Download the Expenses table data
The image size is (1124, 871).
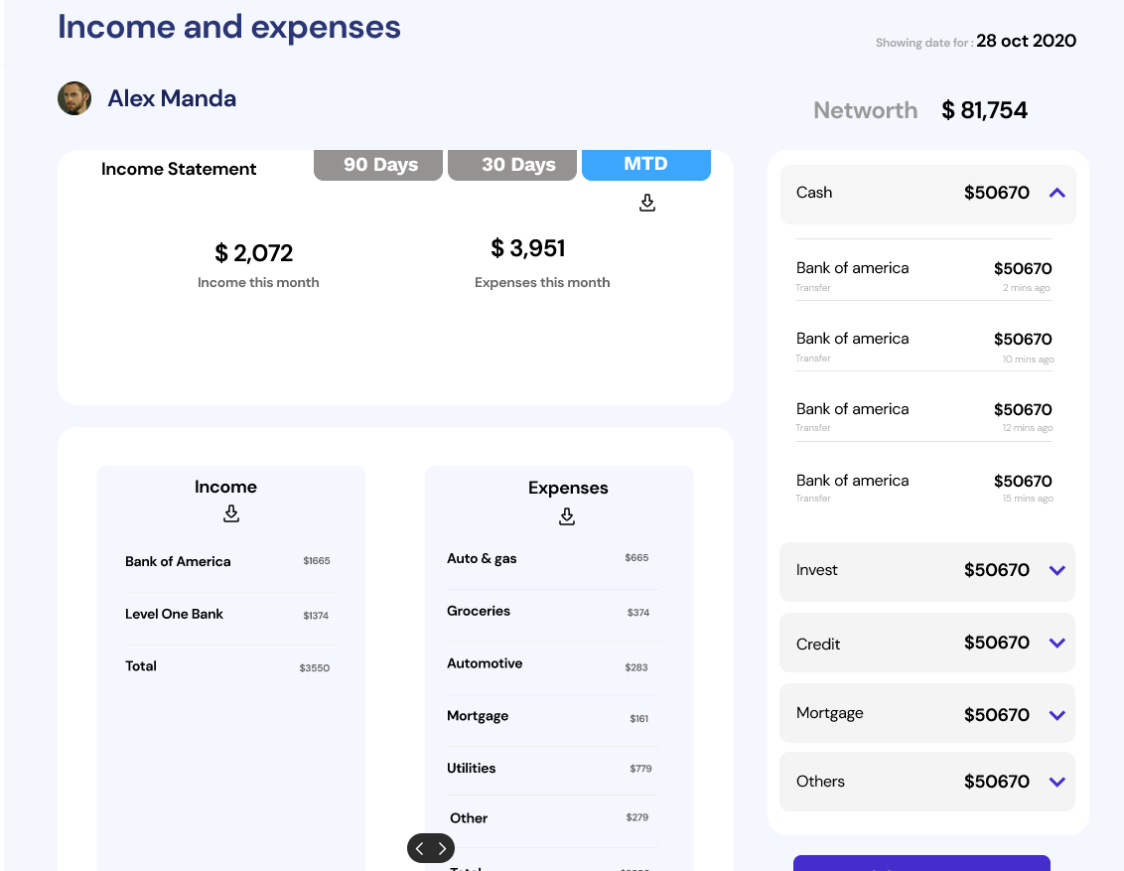(567, 516)
